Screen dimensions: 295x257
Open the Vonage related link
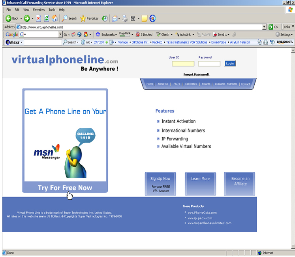[x=123, y=42]
